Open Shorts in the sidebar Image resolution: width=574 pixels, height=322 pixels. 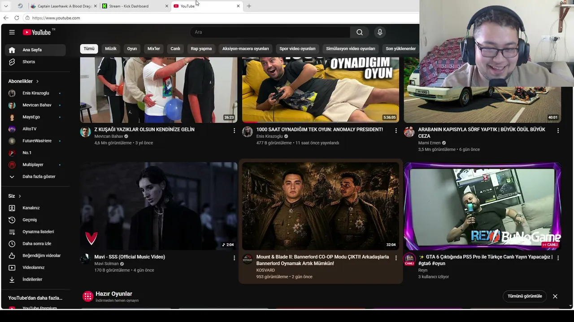point(35,62)
